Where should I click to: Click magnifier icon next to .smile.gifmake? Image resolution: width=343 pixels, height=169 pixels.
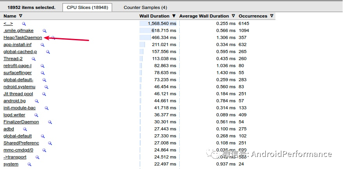tap(45, 30)
